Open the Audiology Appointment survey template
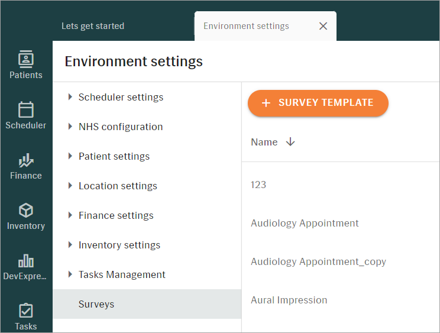The image size is (440, 333). 305,224
